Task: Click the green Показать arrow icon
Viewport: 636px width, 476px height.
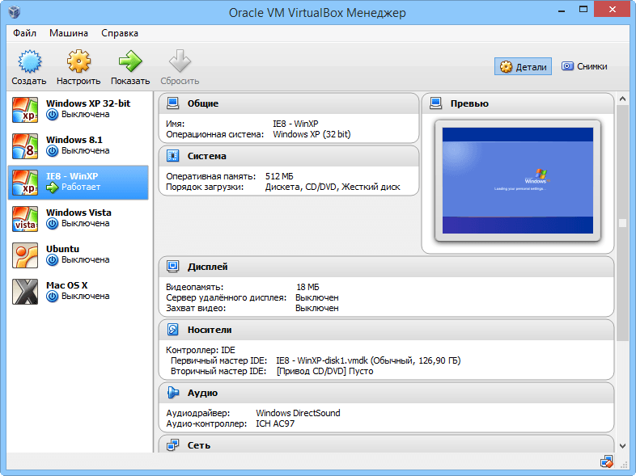Action: [130, 61]
